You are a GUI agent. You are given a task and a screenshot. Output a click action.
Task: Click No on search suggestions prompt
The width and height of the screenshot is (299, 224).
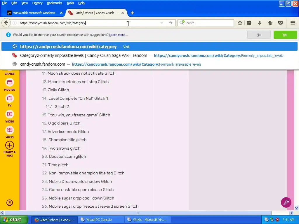tap(259, 35)
